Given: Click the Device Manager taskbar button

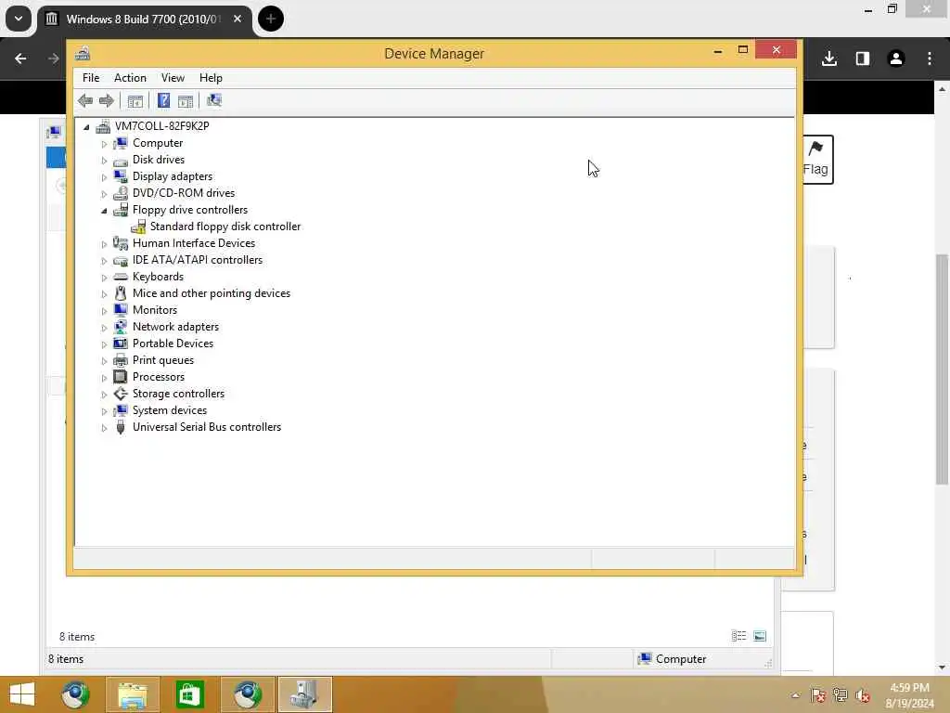Looking at the screenshot, I should click(x=304, y=694).
